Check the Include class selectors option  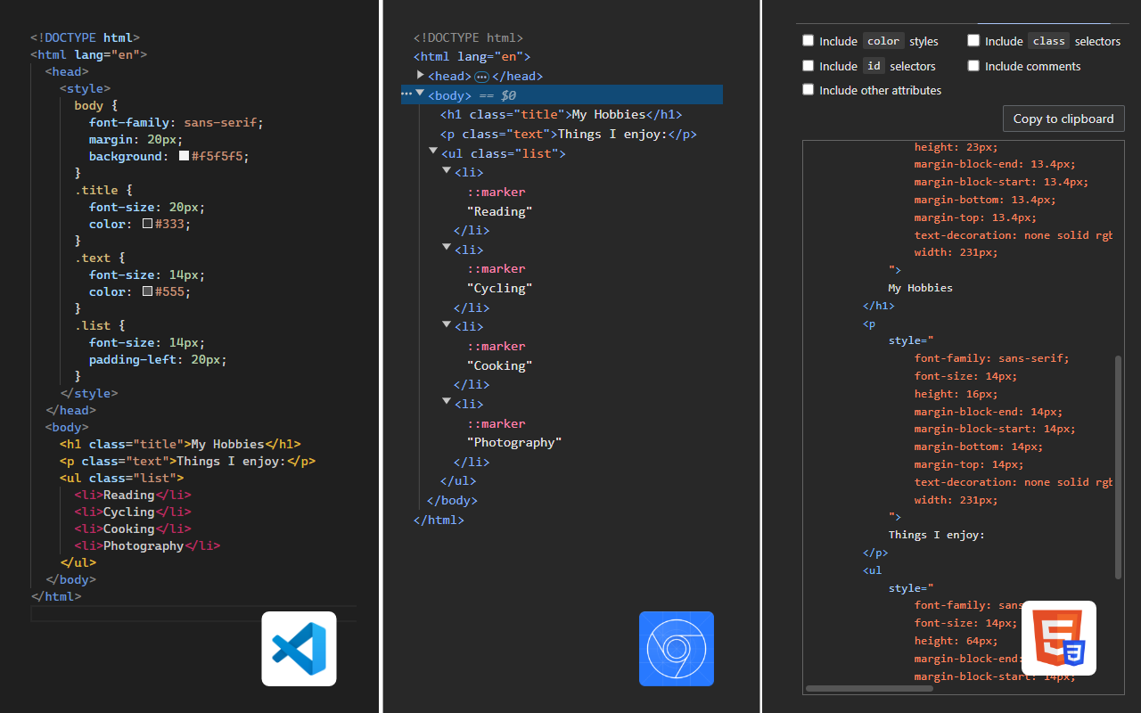coord(973,41)
